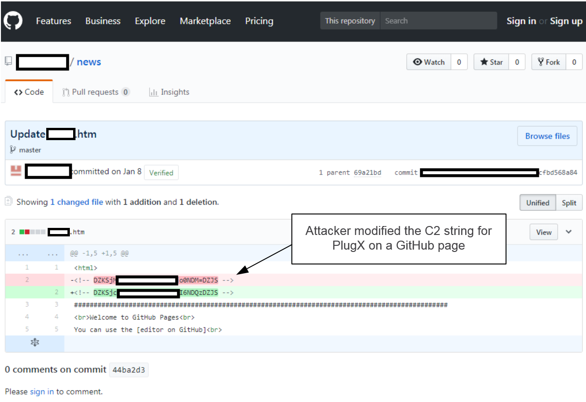Switch to Split diff view
The width and height of the screenshot is (586, 402).
click(569, 203)
